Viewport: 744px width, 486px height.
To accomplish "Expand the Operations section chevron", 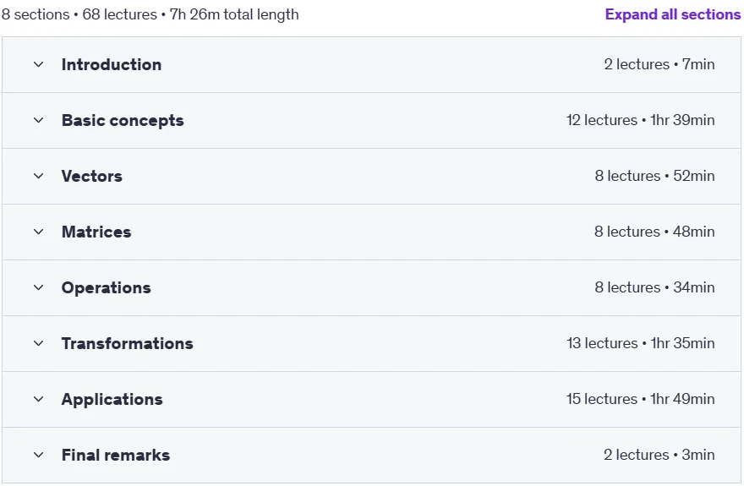I will [38, 288].
